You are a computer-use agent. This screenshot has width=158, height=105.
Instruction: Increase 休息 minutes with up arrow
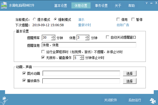coord(87,36)
